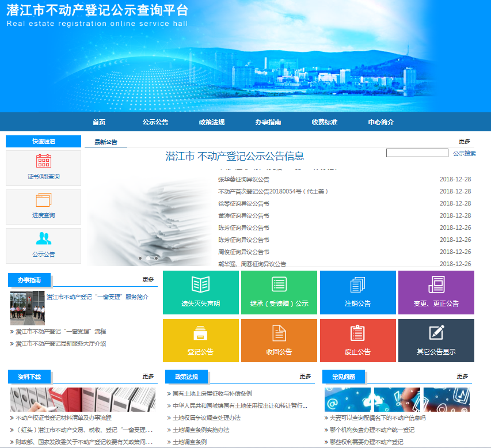Go to 首页 in navigation bar
The image size is (491, 448).
pos(99,122)
